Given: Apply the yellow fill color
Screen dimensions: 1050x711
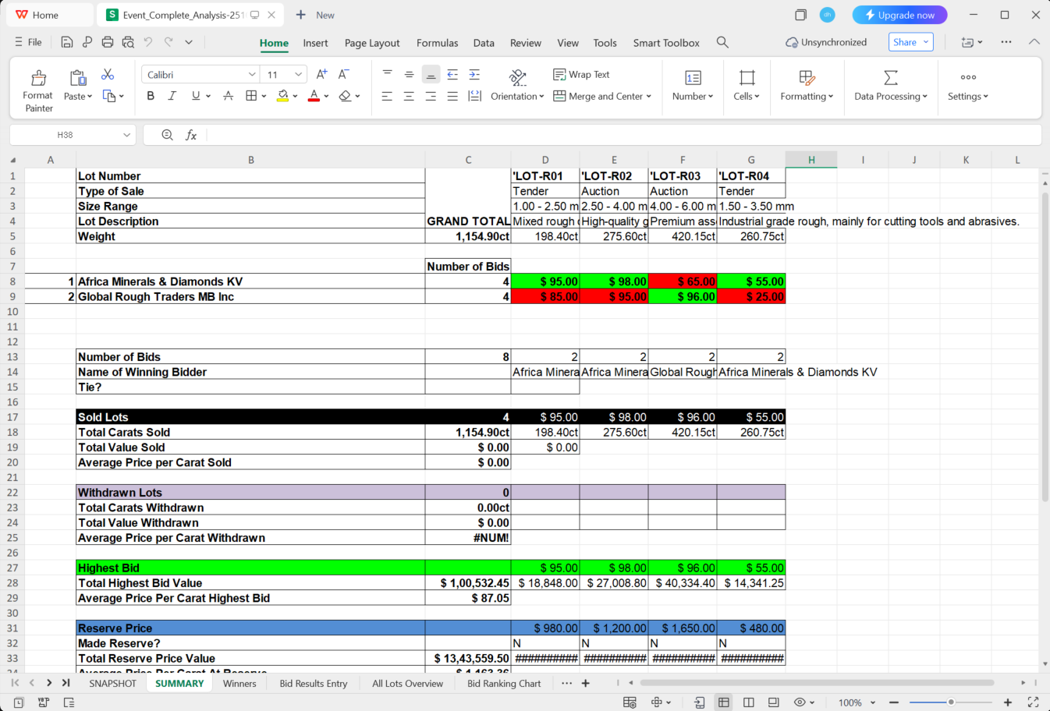Looking at the screenshot, I should (282, 96).
